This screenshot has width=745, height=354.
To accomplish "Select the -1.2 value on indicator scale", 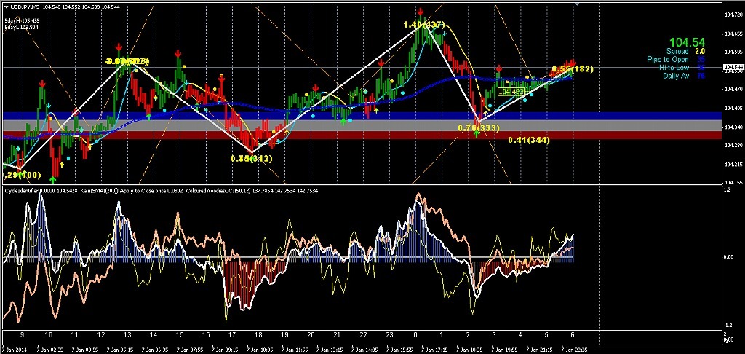I will [x=729, y=326].
